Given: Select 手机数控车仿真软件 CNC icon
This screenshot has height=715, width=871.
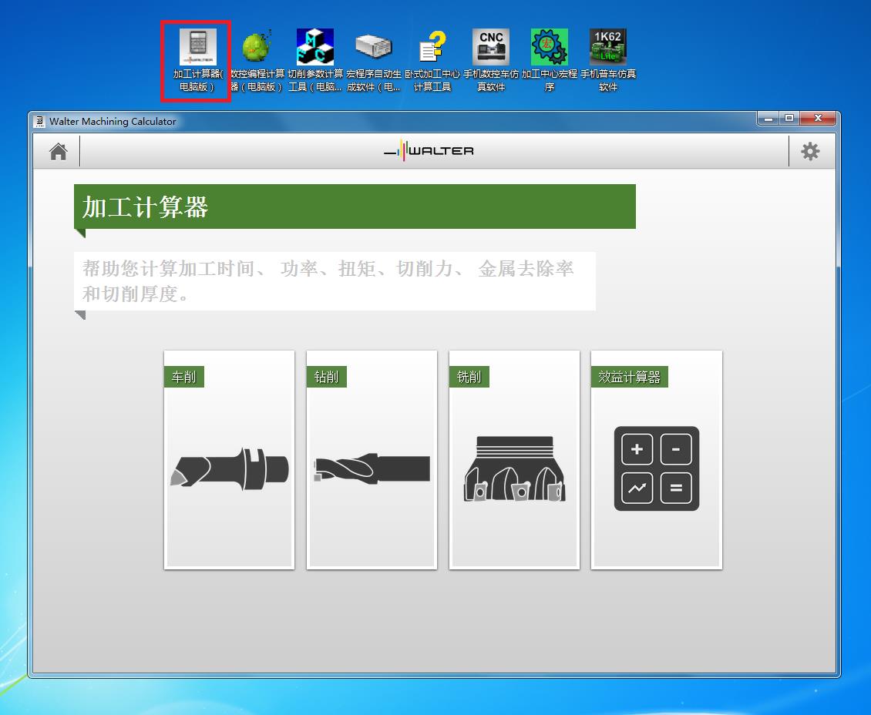Looking at the screenshot, I should [491, 48].
